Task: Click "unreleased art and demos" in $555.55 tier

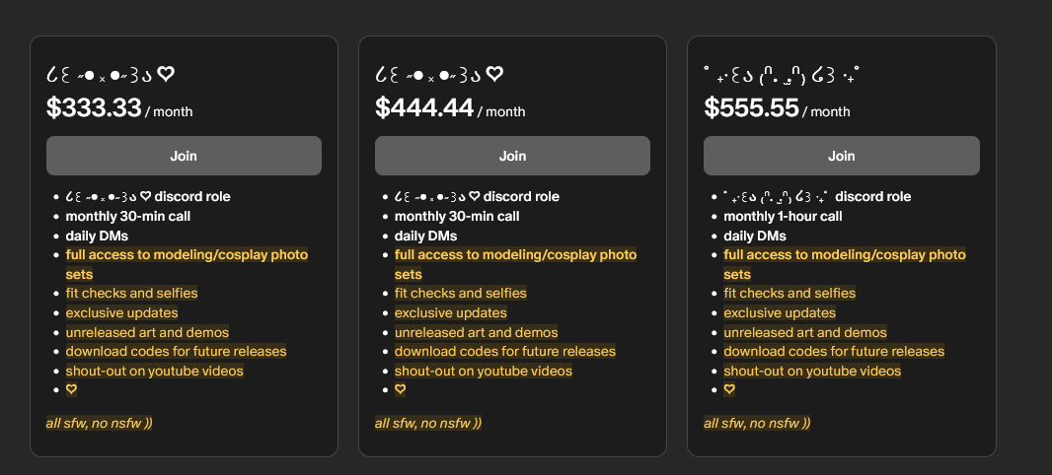Action: pyautogui.click(x=804, y=332)
